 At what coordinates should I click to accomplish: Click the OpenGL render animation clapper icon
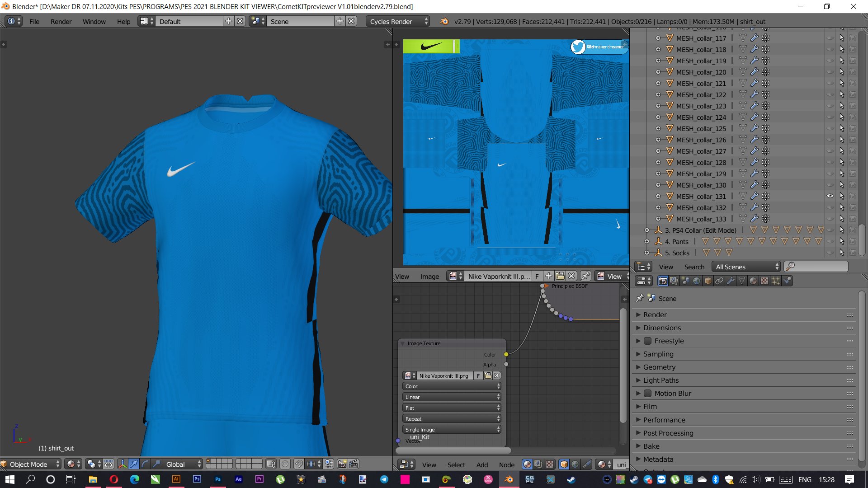tap(354, 464)
